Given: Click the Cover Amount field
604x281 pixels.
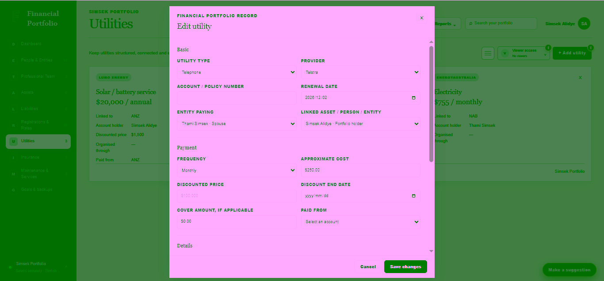Looking at the screenshot, I should [x=237, y=222].
